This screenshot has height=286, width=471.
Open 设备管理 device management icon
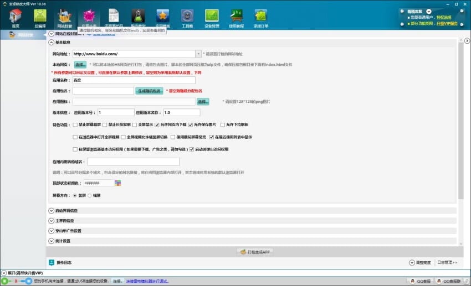(x=212, y=18)
